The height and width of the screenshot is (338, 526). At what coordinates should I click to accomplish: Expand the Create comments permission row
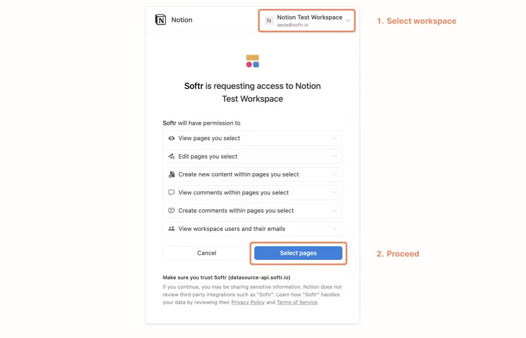point(335,210)
